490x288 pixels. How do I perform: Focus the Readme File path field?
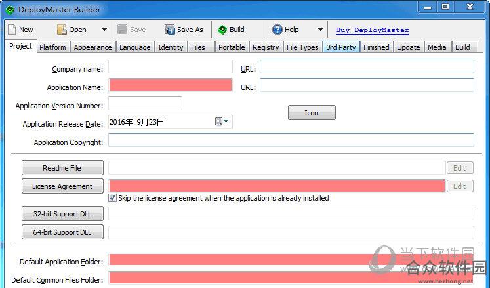coord(277,168)
